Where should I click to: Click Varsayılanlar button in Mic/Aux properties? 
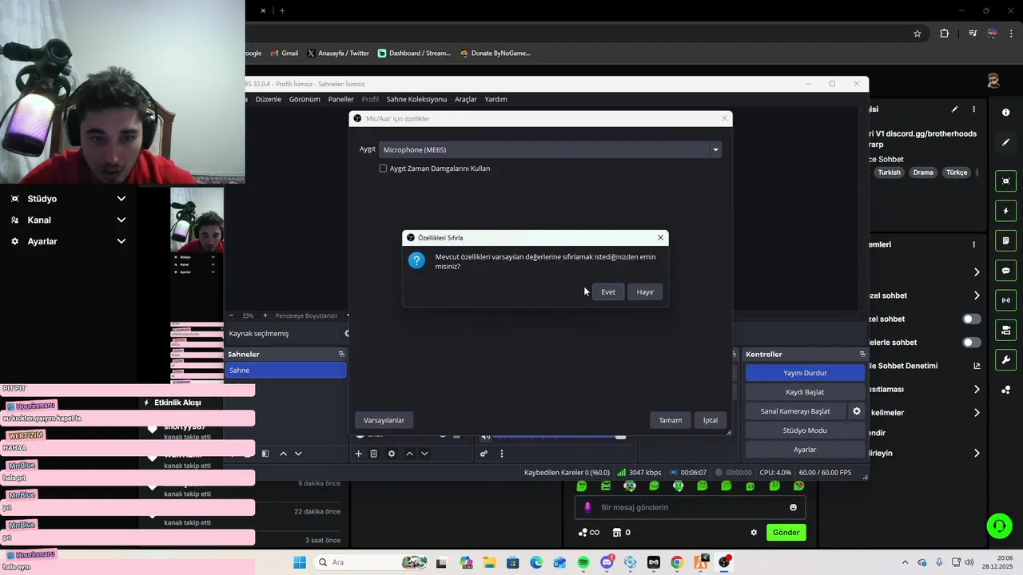point(384,420)
